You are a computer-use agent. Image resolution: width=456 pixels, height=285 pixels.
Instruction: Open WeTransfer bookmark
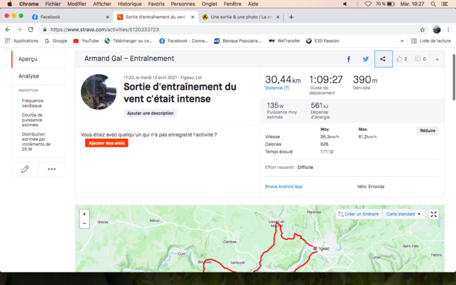point(284,41)
